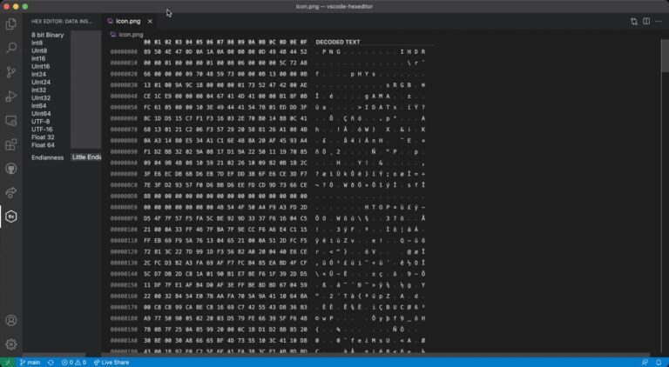Open the Remote Explorer view
669x367 pixels.
click(x=11, y=121)
